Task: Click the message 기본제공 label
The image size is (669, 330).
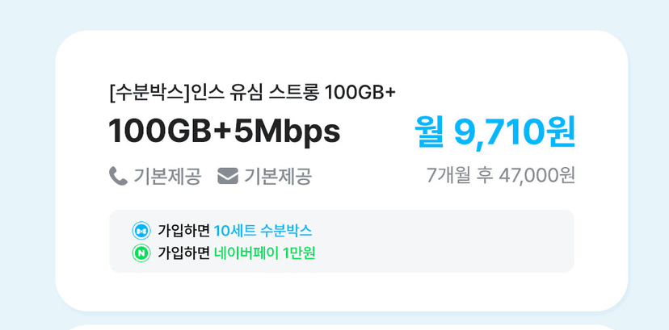Action: coord(278,176)
